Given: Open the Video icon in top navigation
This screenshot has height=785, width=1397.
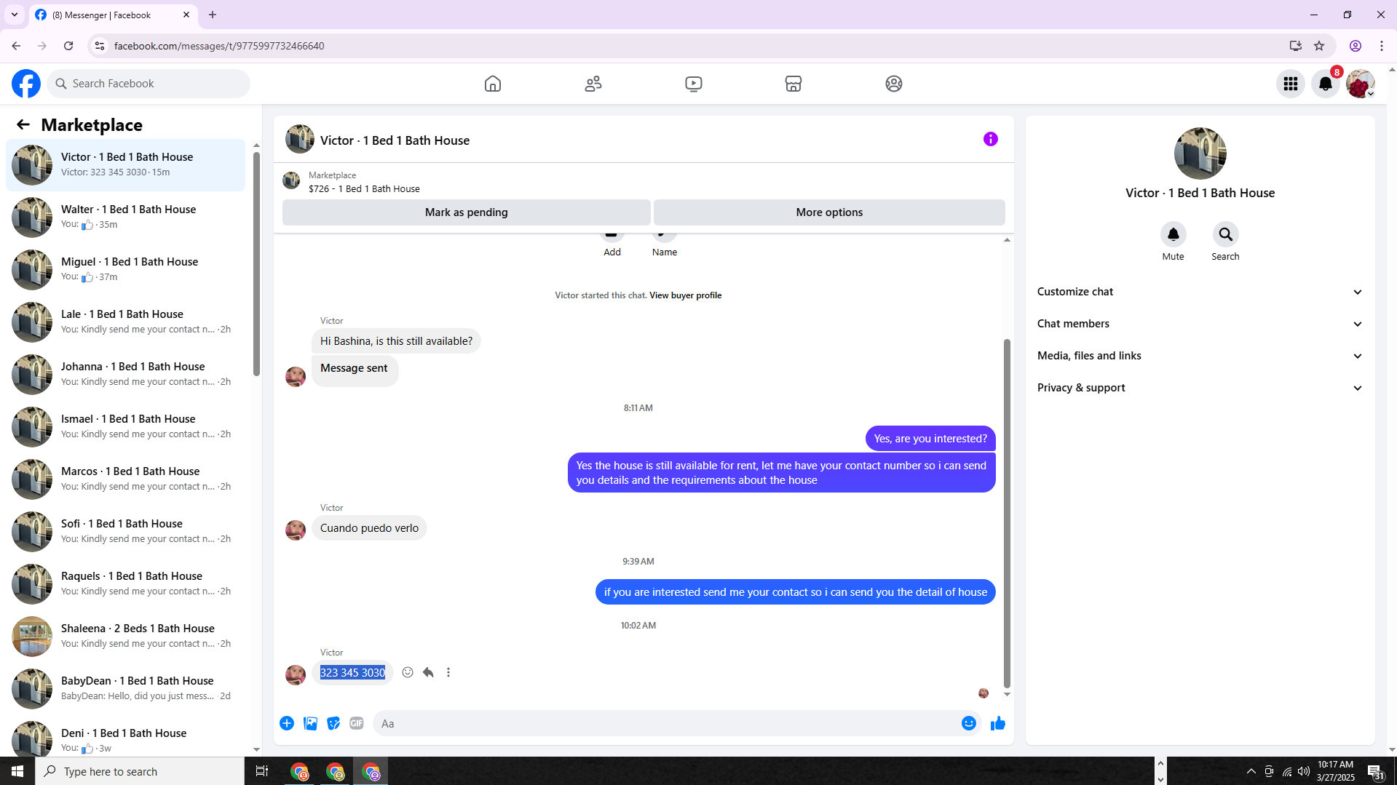Looking at the screenshot, I should pos(694,84).
